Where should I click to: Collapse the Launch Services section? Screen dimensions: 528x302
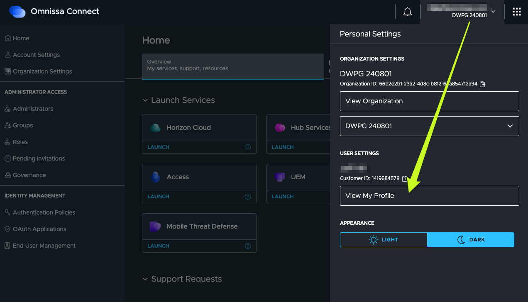click(145, 100)
